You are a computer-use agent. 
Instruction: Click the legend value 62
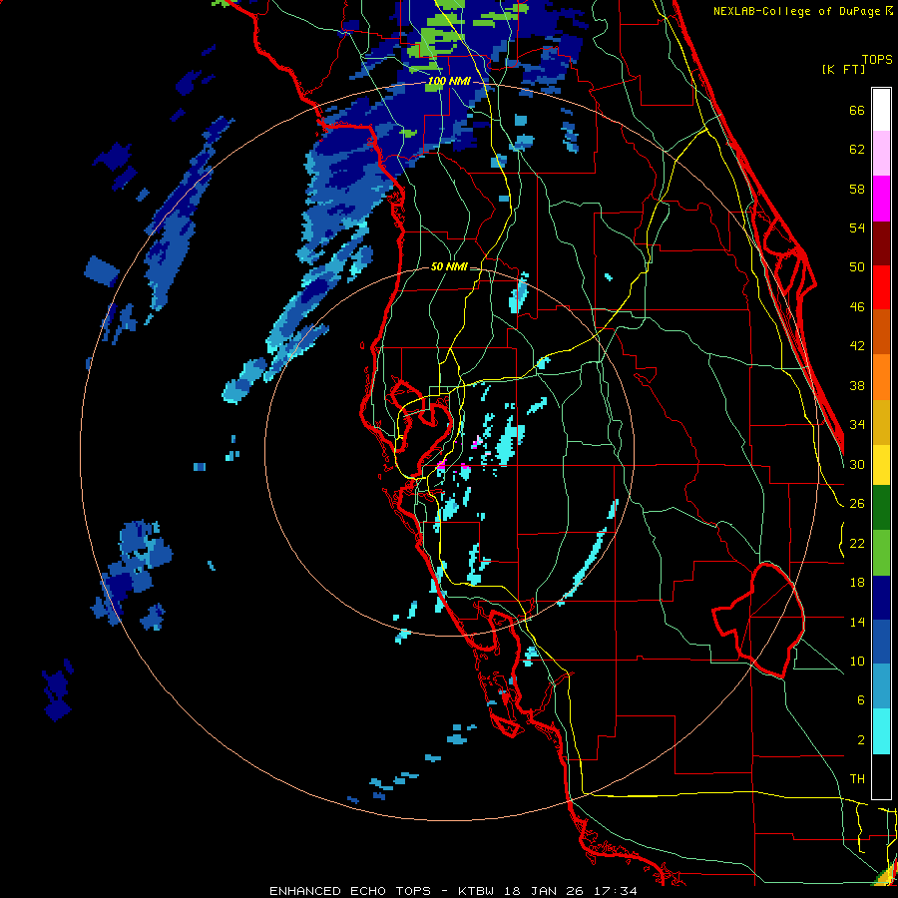coord(857,150)
